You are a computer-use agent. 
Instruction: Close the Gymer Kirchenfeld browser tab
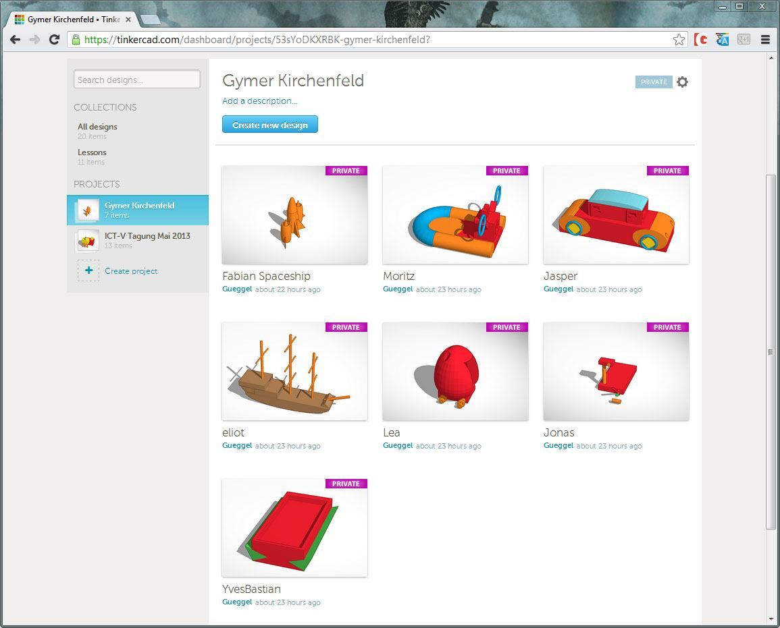[x=128, y=20]
